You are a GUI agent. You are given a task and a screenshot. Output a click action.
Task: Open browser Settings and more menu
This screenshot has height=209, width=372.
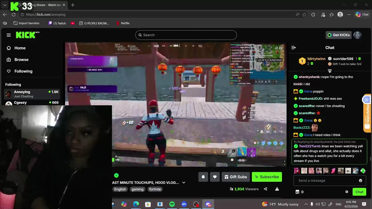click(x=349, y=15)
